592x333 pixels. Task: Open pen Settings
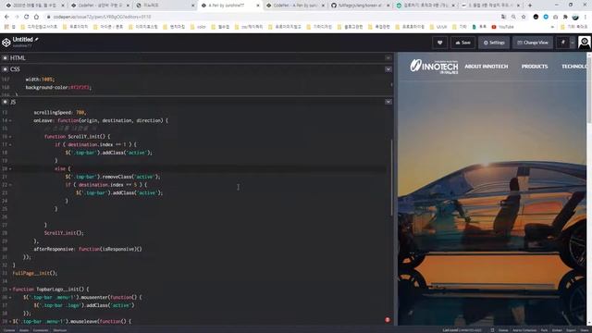pos(494,43)
